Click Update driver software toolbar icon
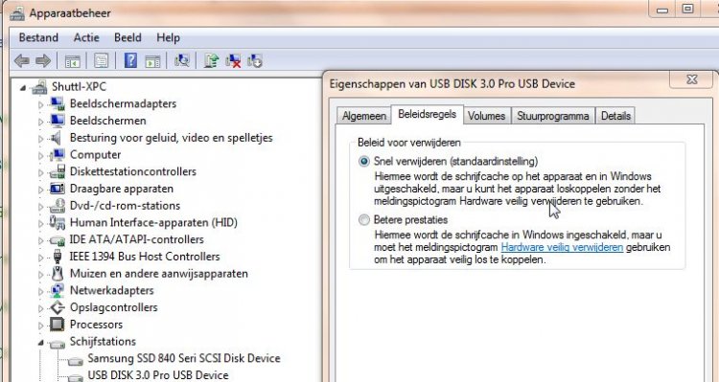719x382 pixels. coord(212,60)
